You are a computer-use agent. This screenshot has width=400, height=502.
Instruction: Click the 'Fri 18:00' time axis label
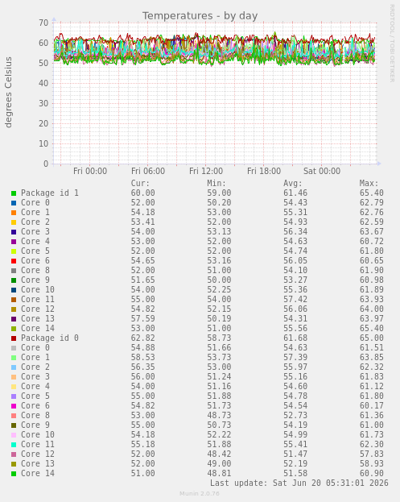264,171
